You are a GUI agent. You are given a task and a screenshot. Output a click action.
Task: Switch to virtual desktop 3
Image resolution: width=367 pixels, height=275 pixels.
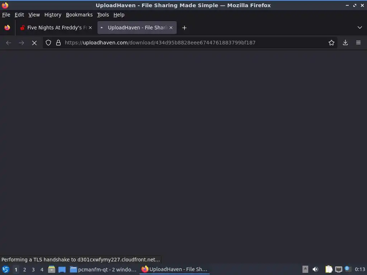click(33, 270)
